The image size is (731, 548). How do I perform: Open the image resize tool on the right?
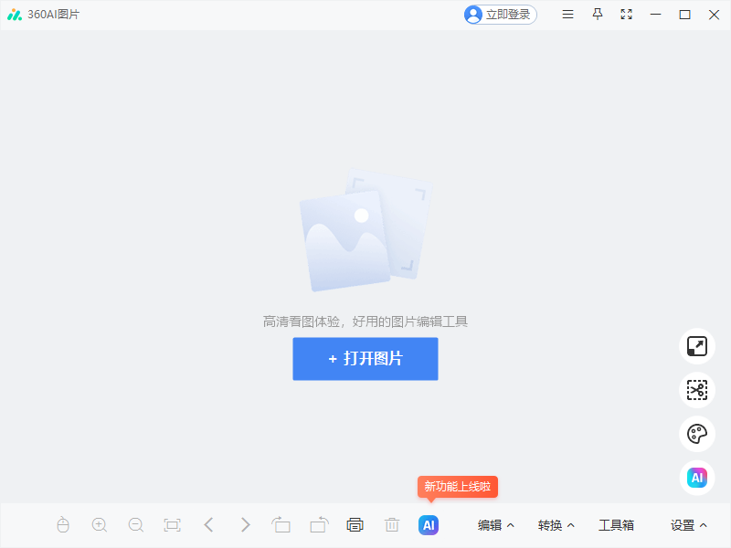click(x=696, y=346)
